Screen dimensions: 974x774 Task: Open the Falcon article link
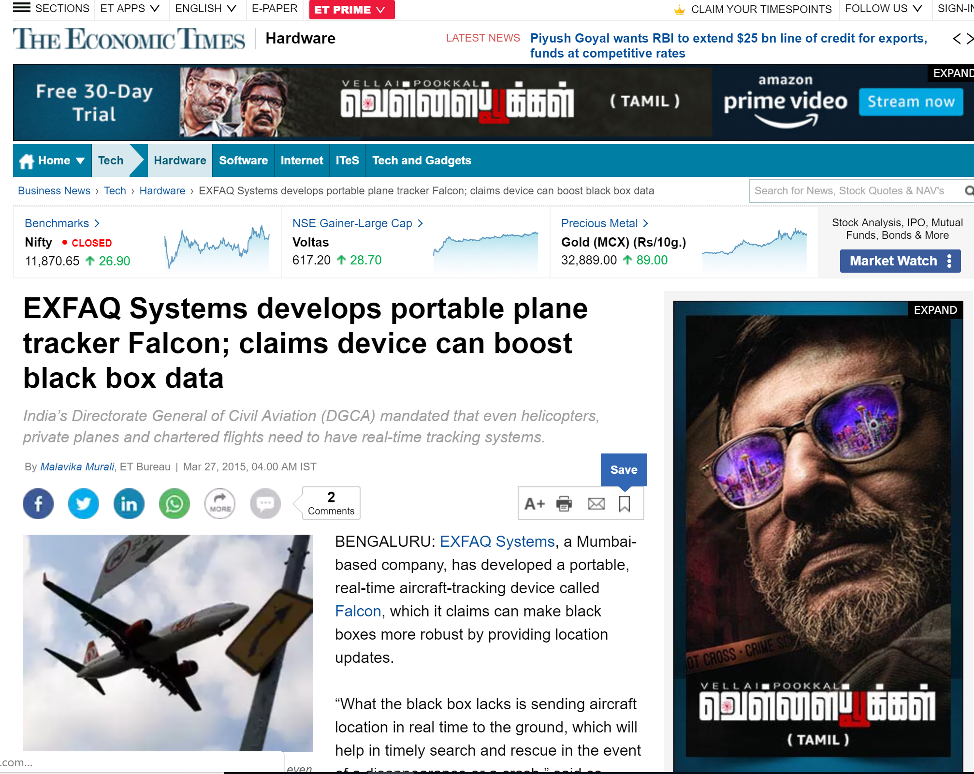point(358,611)
